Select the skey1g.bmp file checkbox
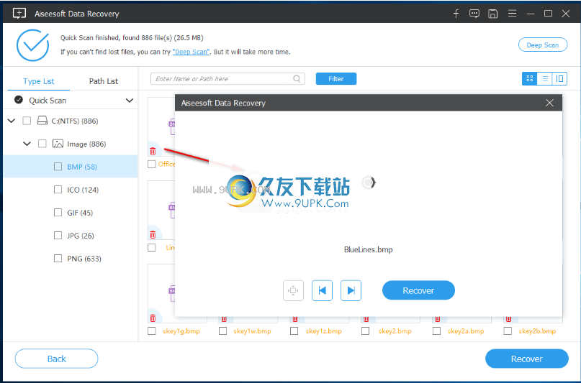Image resolution: width=581 pixels, height=383 pixels. click(x=151, y=331)
